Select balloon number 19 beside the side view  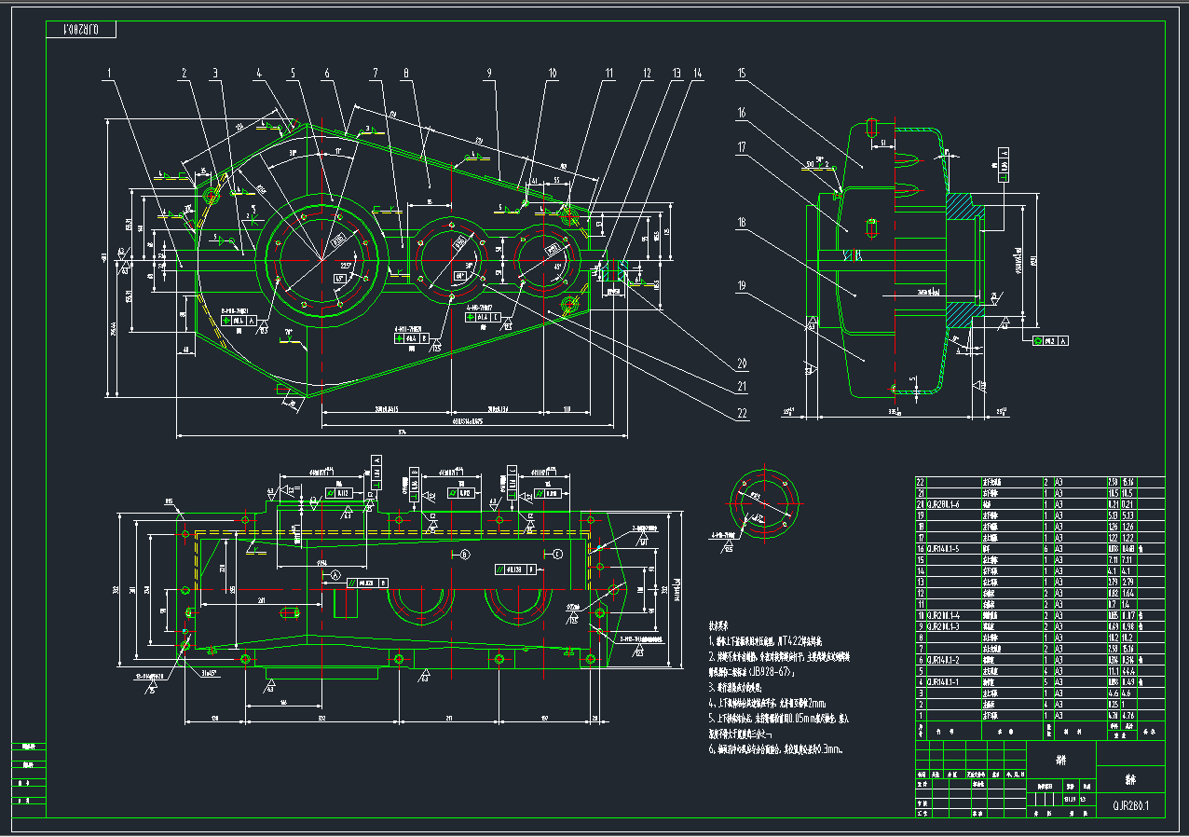[742, 287]
